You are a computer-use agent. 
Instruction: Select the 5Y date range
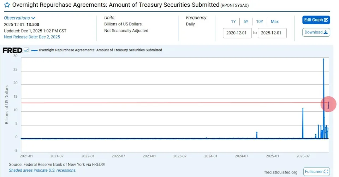pyautogui.click(x=246, y=22)
